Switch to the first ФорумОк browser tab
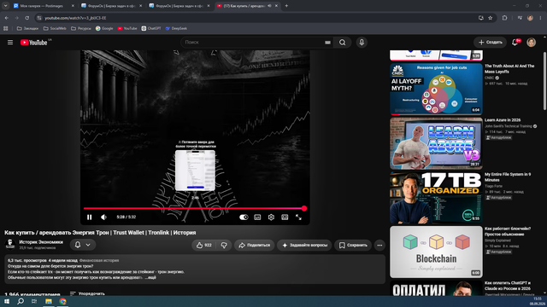Image resolution: width=547 pixels, height=307 pixels. tap(110, 6)
